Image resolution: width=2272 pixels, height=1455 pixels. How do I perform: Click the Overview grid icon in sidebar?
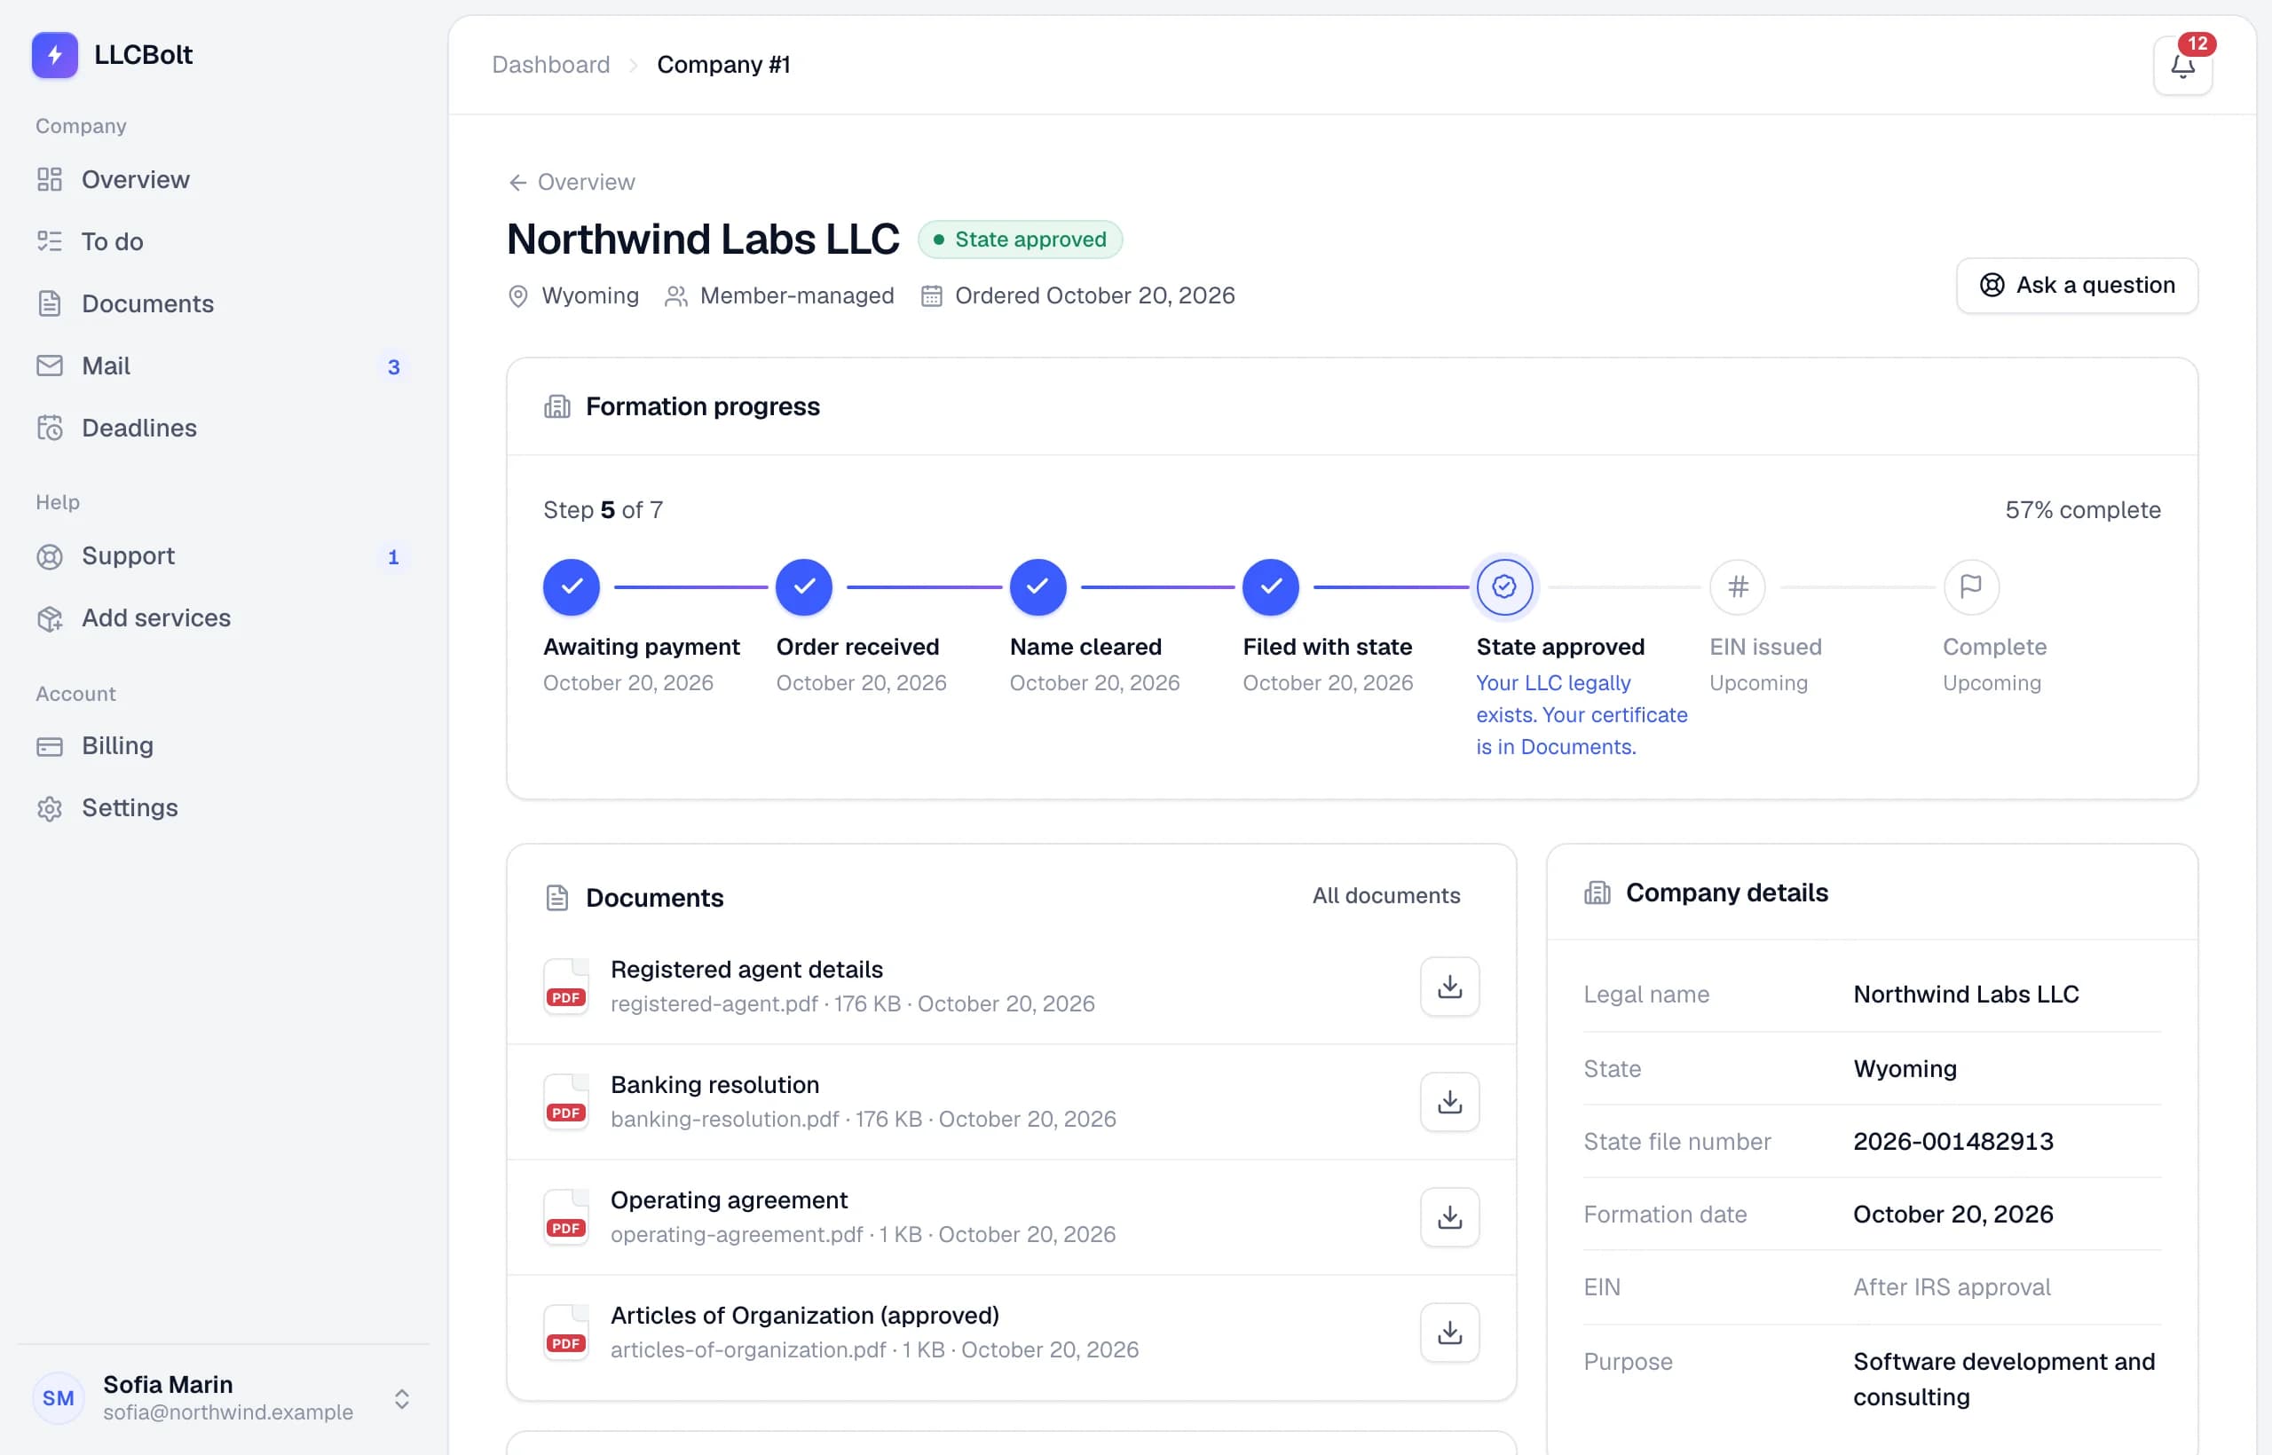click(x=49, y=179)
